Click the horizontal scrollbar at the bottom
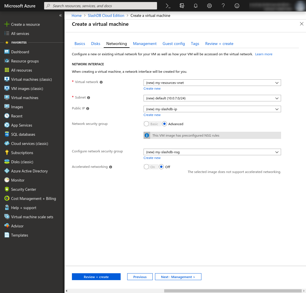Screen dimensions: 306x293 tap(233, 291)
